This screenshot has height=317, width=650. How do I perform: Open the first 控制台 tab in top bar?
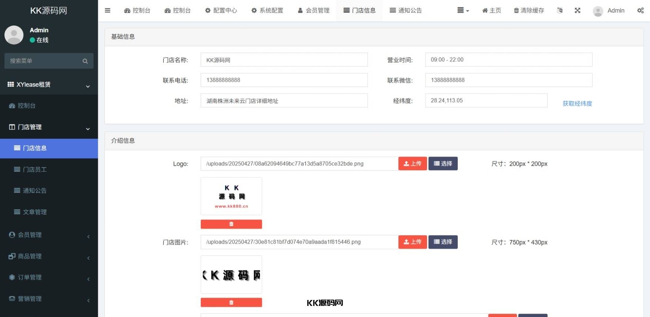(x=137, y=10)
